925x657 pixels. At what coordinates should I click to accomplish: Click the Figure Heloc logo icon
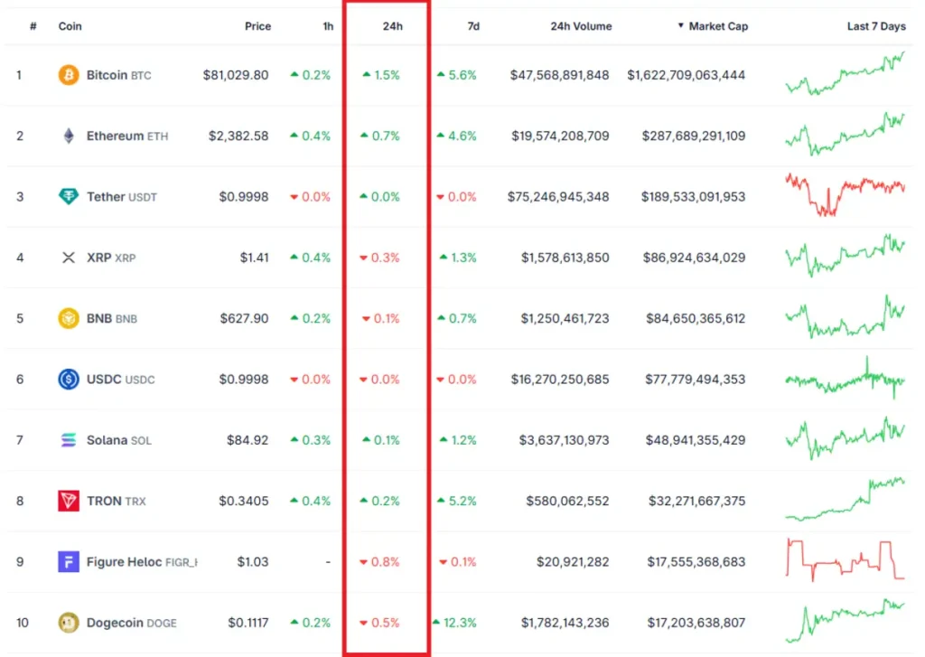click(69, 561)
